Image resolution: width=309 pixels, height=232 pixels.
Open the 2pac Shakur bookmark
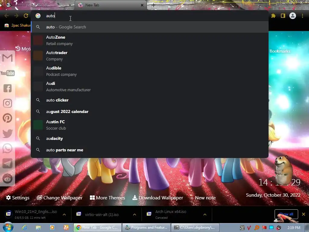[x=18, y=25]
